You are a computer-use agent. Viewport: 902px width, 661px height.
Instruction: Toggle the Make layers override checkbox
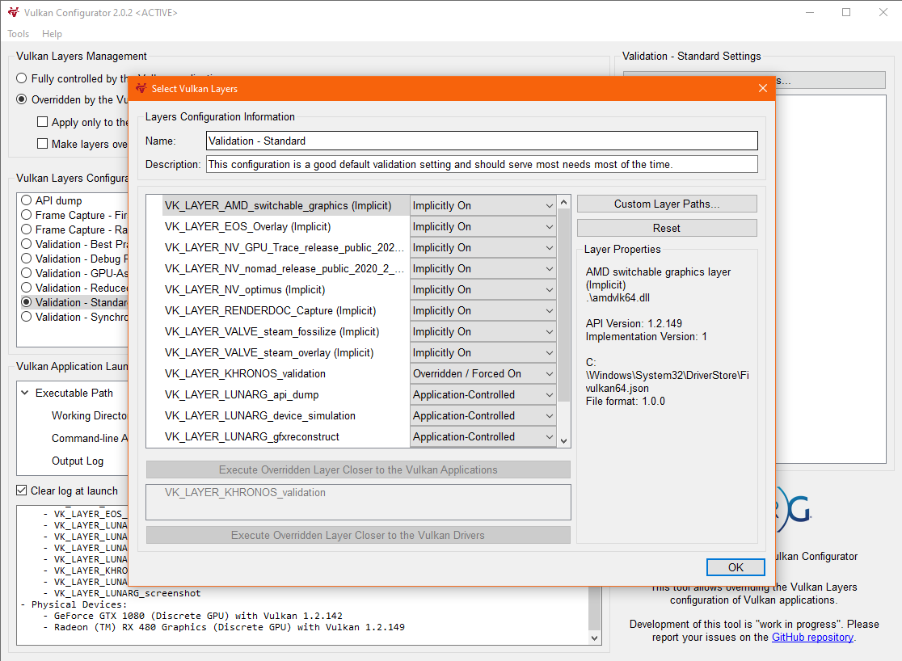tap(42, 144)
